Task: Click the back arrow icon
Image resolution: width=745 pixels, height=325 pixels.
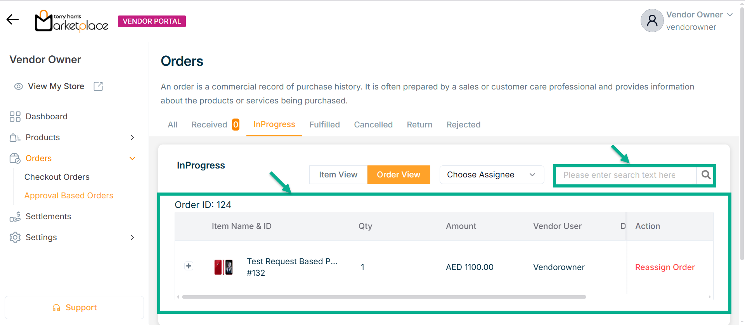Action: pyautogui.click(x=12, y=19)
